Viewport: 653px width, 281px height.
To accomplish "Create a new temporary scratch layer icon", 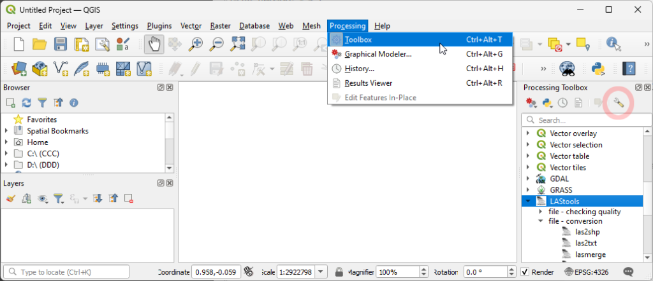I will tap(103, 69).
